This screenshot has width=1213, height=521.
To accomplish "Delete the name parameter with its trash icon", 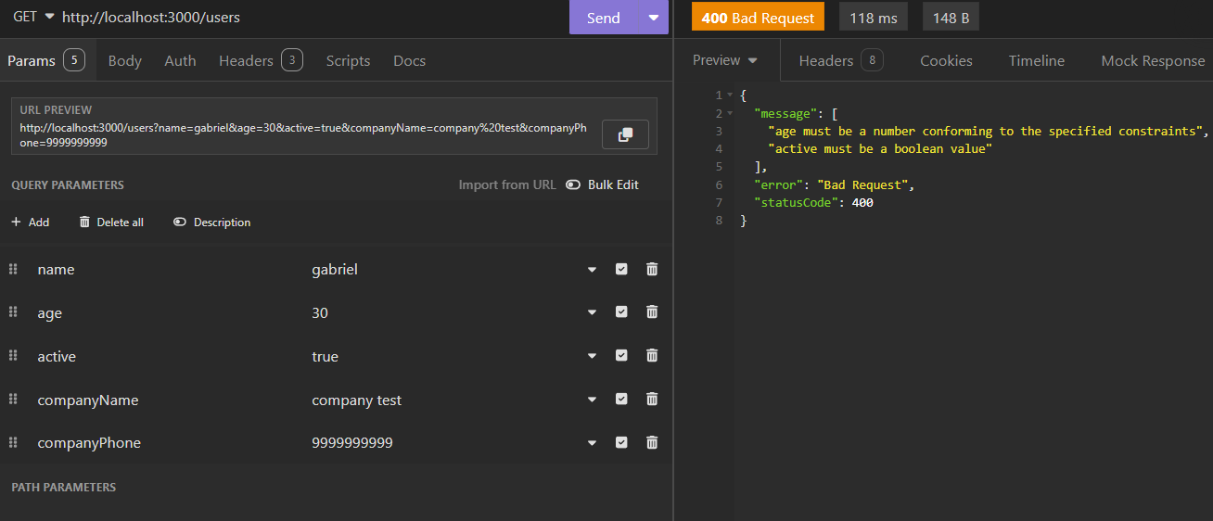I will (x=652, y=269).
